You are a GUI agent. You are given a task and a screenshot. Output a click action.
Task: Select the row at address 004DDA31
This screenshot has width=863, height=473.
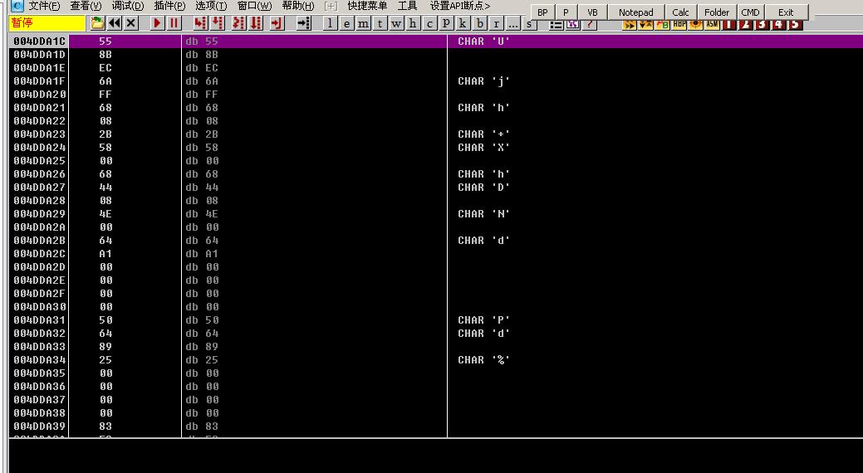[436, 320]
